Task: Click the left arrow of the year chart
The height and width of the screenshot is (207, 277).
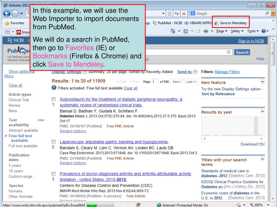Action: [204, 139]
